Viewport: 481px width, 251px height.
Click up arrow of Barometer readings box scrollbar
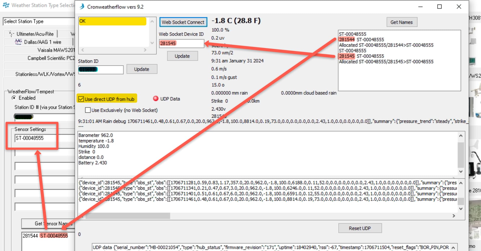tap(461, 136)
